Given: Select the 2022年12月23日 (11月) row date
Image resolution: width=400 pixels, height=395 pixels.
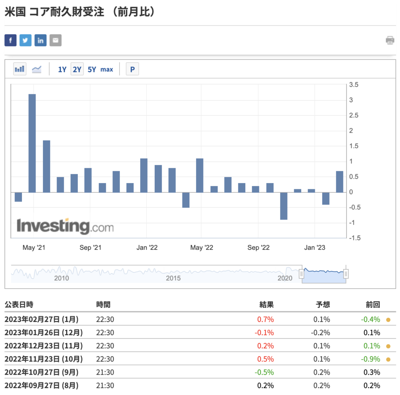Looking at the screenshot, I should point(44,346).
